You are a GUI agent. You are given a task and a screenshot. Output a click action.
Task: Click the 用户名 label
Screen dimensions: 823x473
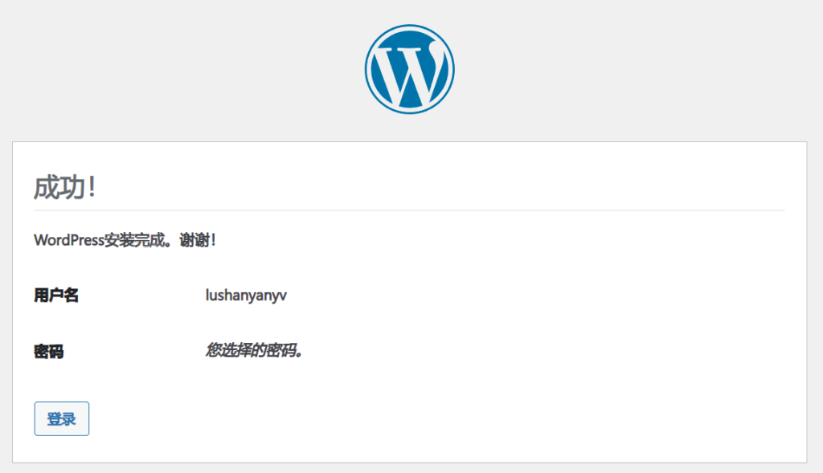[x=56, y=296]
